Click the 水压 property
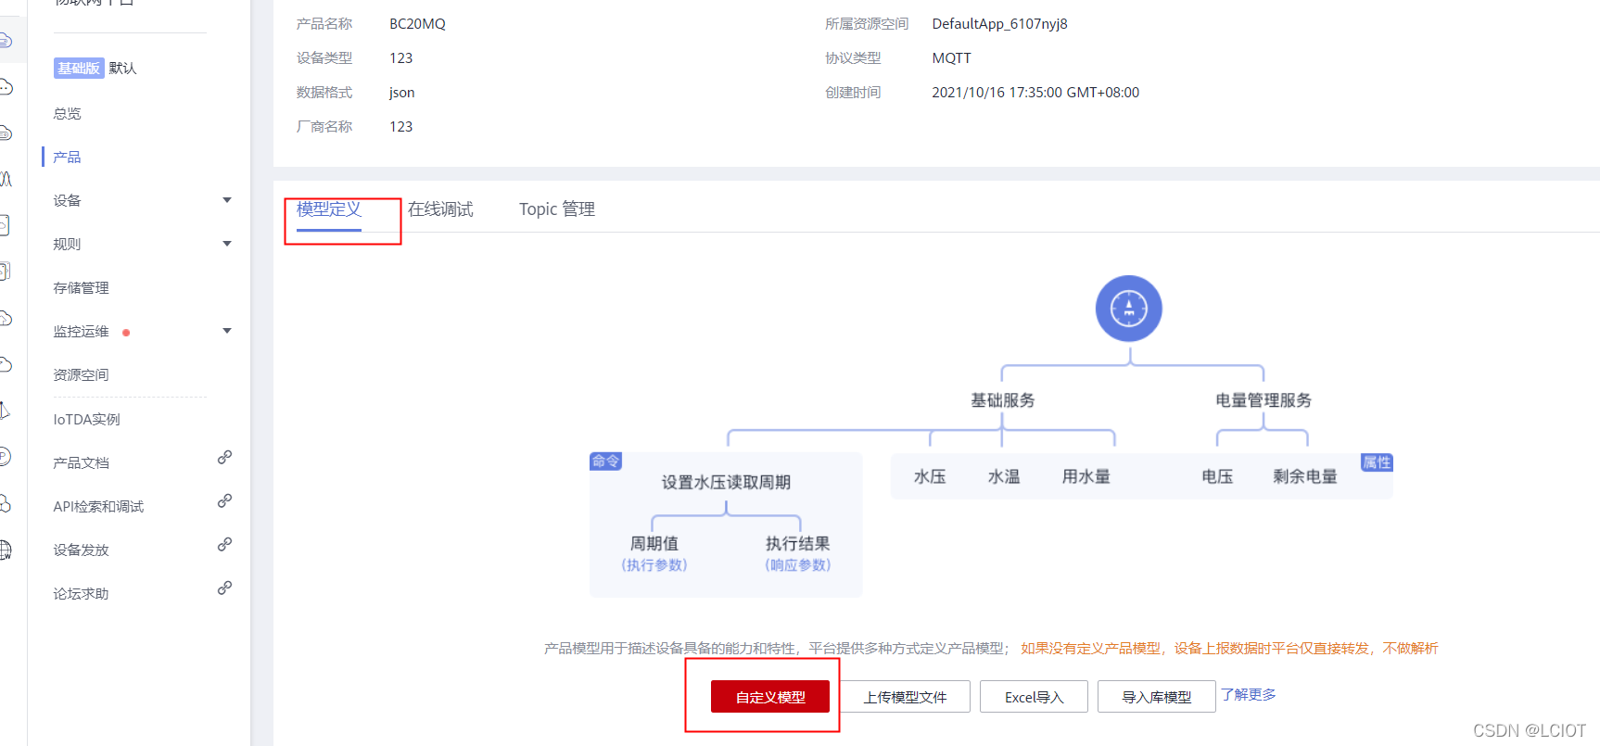Image resolution: width=1600 pixels, height=746 pixels. pyautogui.click(x=930, y=476)
